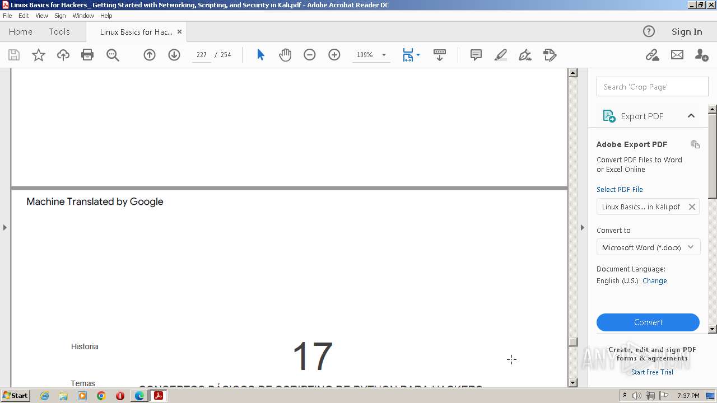Viewport: 717px width, 403px height.
Task: Go to the previous page with up arrow
Action: tap(150, 55)
